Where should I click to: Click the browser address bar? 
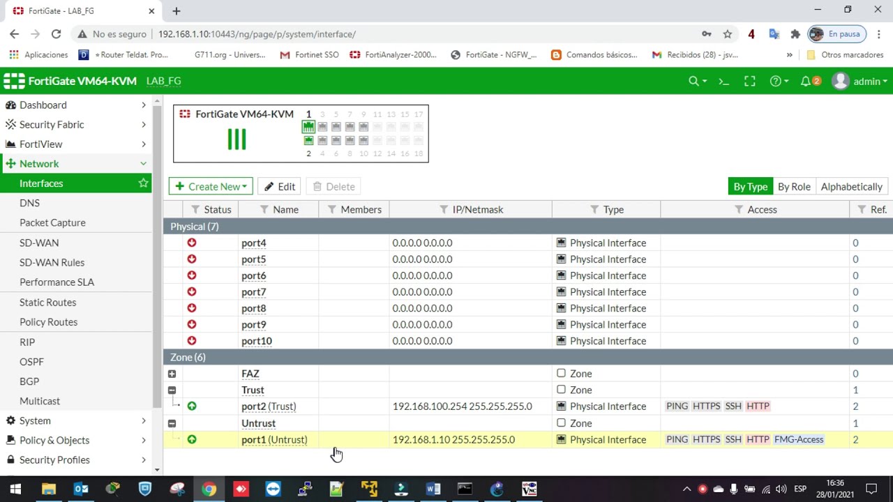pos(419,33)
